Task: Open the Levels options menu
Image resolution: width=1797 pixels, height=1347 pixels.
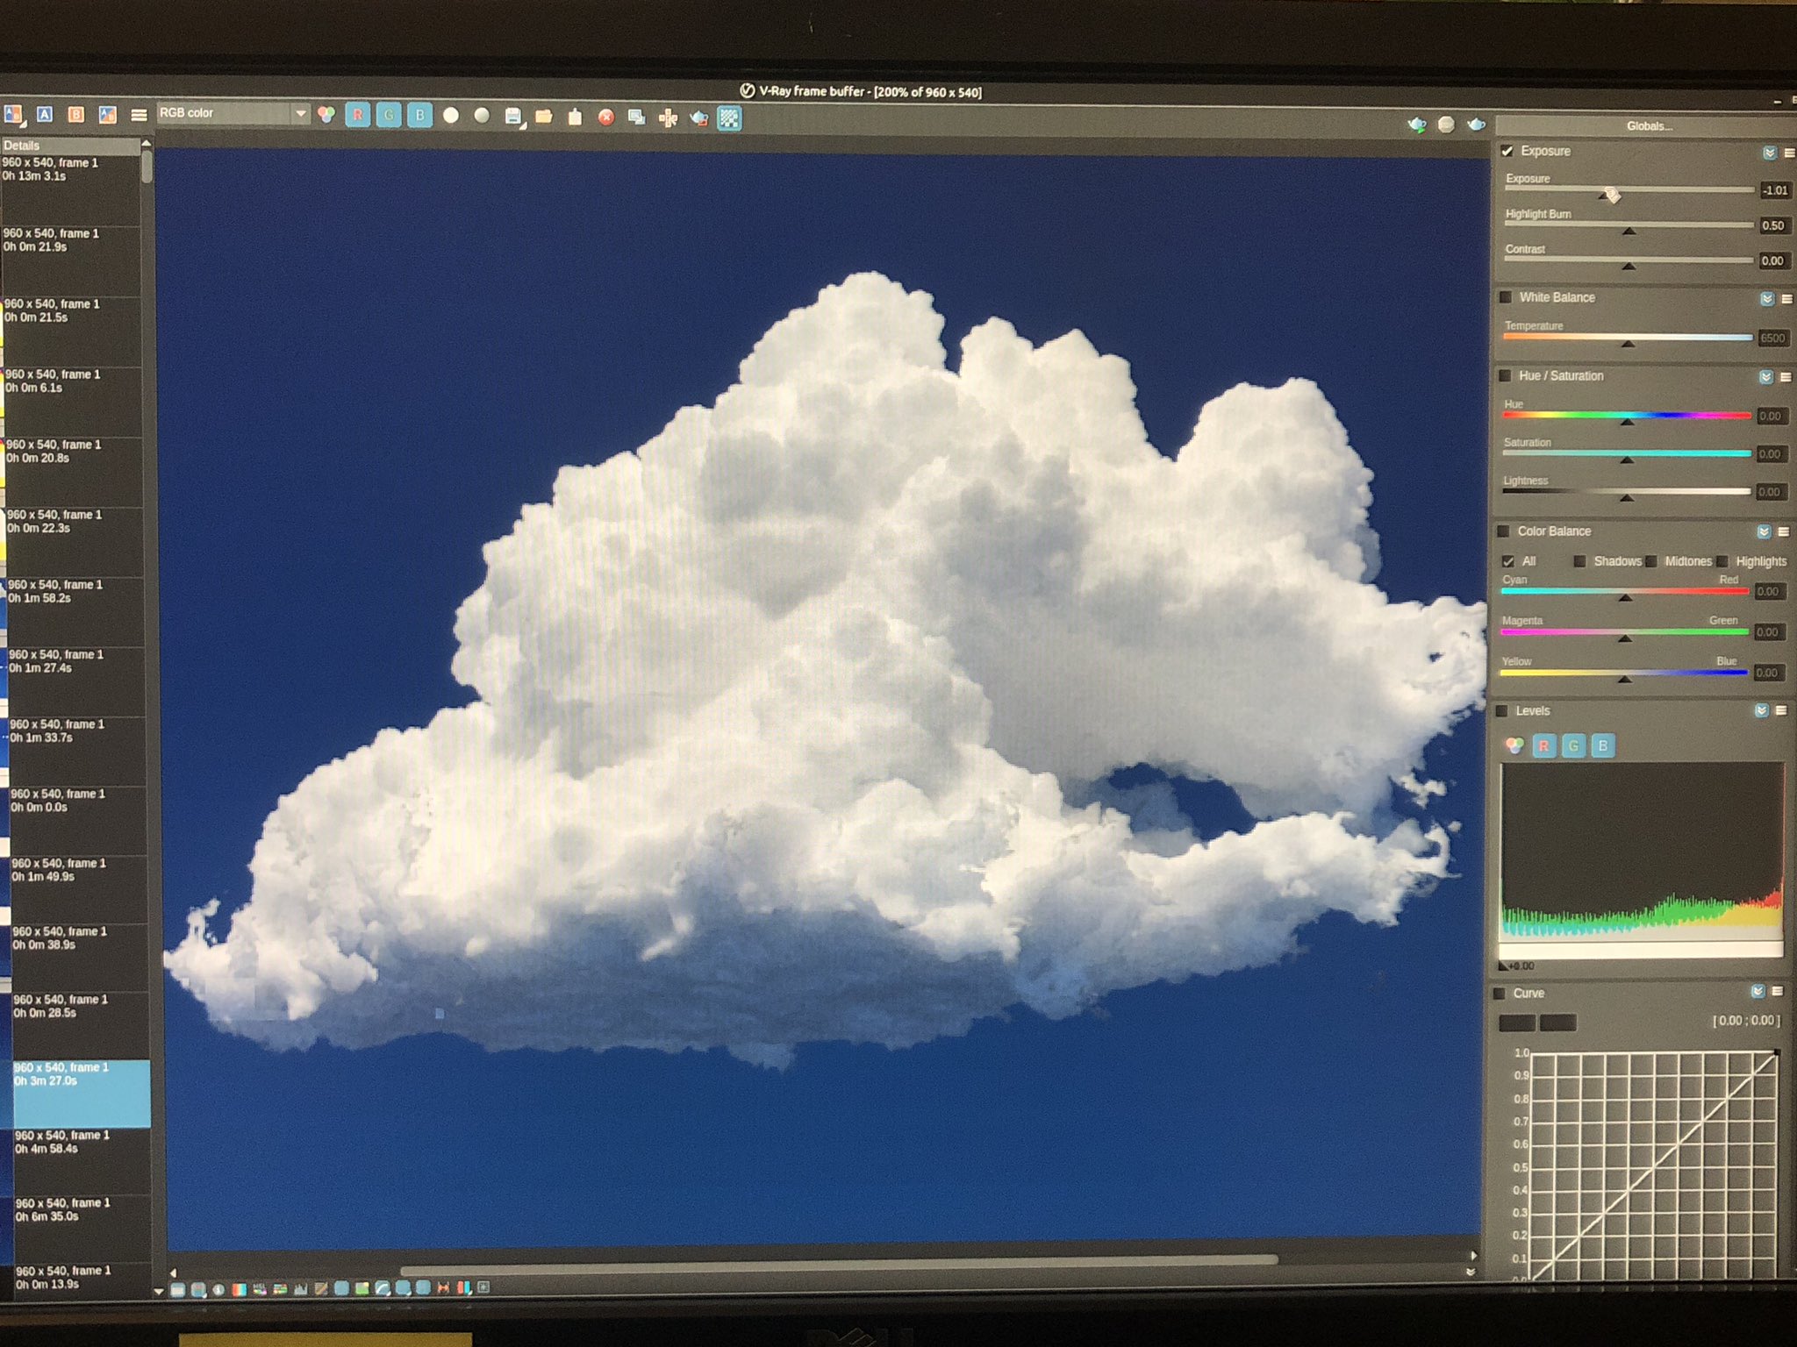Action: tap(1780, 710)
